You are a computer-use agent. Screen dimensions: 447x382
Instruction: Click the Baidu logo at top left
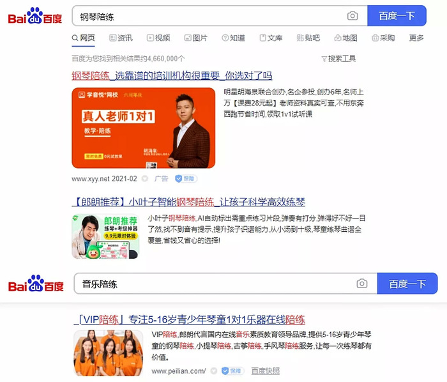[35, 16]
